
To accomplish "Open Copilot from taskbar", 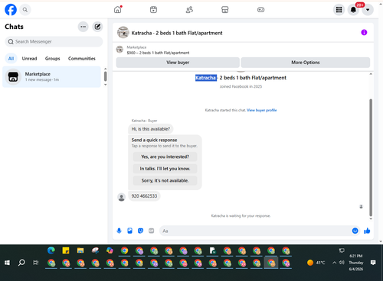I will click(x=110, y=250).
